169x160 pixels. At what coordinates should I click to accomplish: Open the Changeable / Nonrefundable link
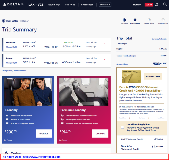pyautogui.click(x=14, y=71)
